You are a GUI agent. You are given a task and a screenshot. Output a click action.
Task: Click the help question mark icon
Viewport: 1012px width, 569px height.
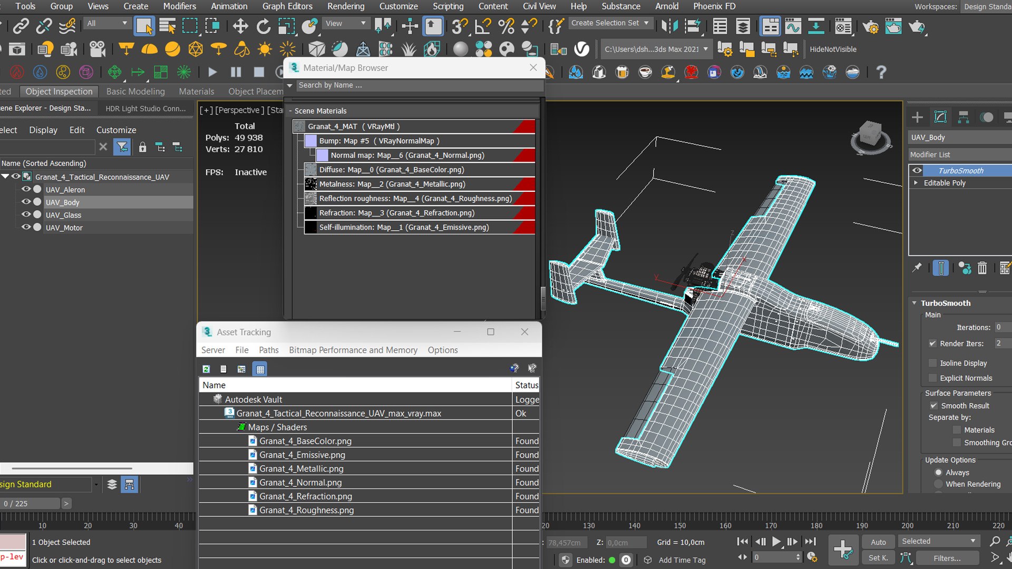[881, 72]
